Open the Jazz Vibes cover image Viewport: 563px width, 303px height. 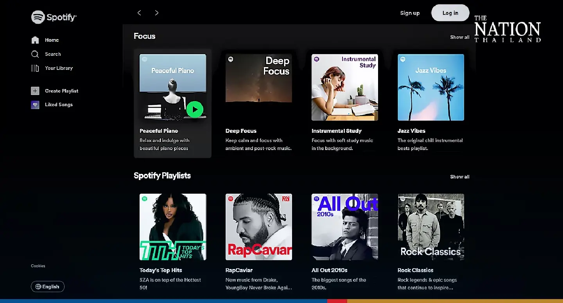431,87
